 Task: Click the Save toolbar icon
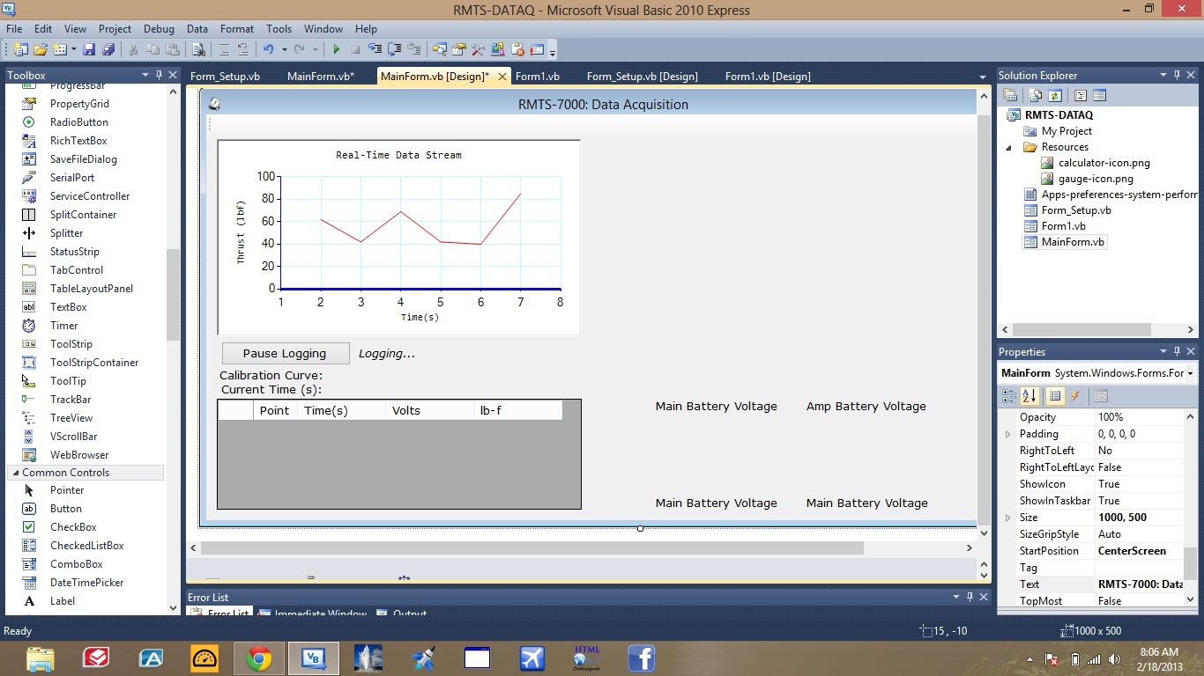(x=89, y=50)
